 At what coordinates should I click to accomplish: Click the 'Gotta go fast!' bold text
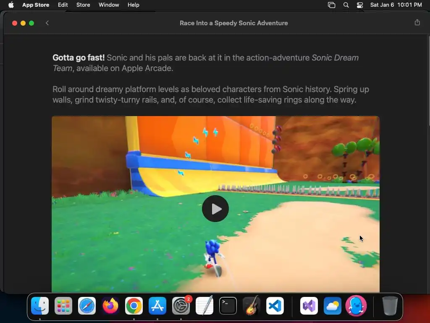[x=79, y=58]
